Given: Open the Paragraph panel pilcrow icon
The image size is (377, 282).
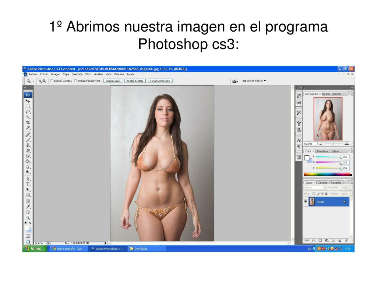Looking at the screenshot, I should 299,147.
